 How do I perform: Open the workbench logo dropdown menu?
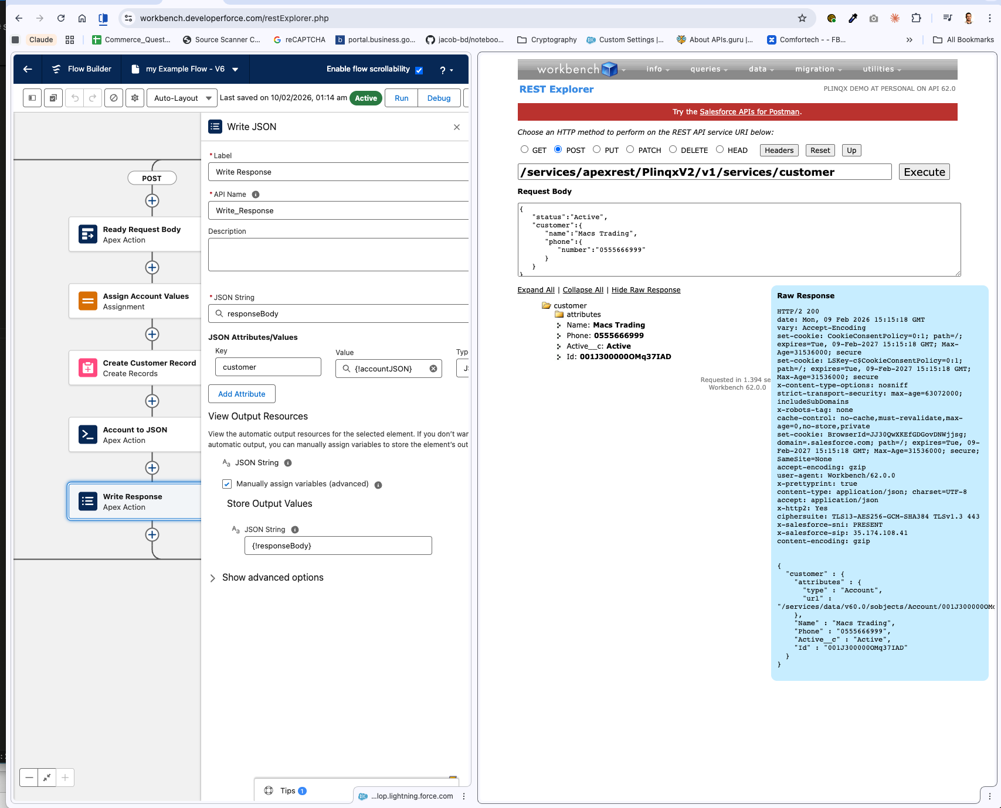pos(581,69)
